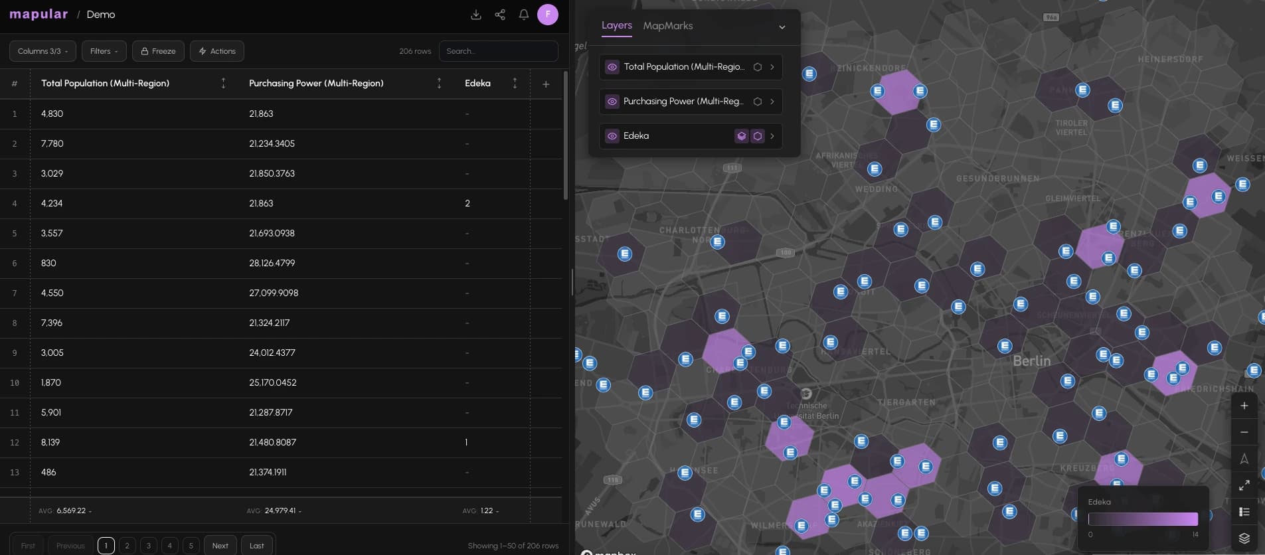Screen dimensions: 1265x555
Task: Expand Total Population layer settings arrow
Action: click(x=772, y=67)
